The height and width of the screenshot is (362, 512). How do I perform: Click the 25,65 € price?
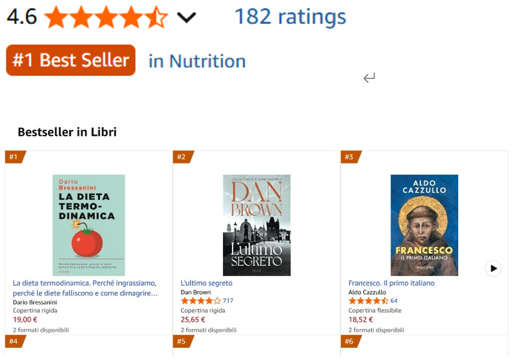[193, 320]
